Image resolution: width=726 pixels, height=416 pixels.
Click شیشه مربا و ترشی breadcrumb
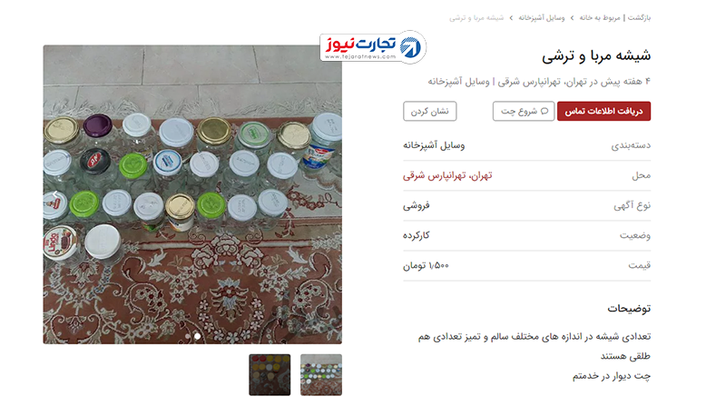click(476, 17)
